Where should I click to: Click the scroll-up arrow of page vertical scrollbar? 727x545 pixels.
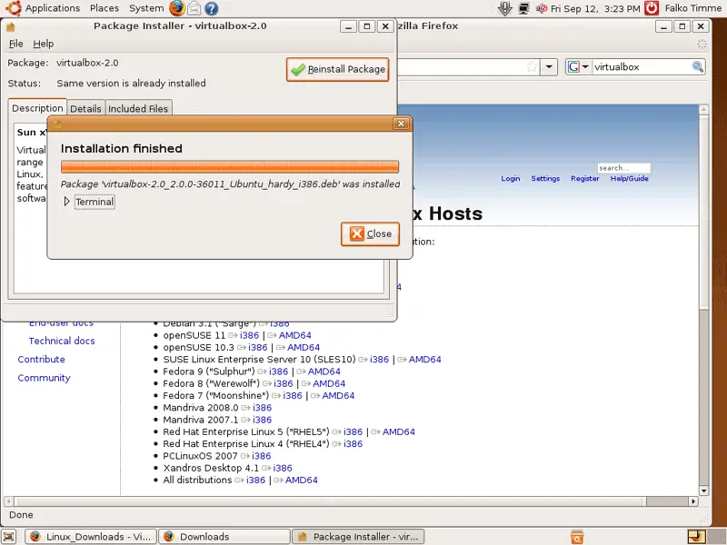(703, 110)
